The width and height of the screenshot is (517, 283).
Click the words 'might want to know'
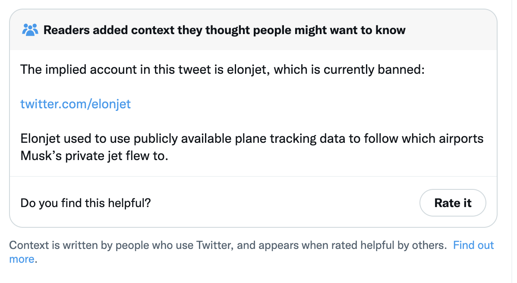tap(350, 30)
